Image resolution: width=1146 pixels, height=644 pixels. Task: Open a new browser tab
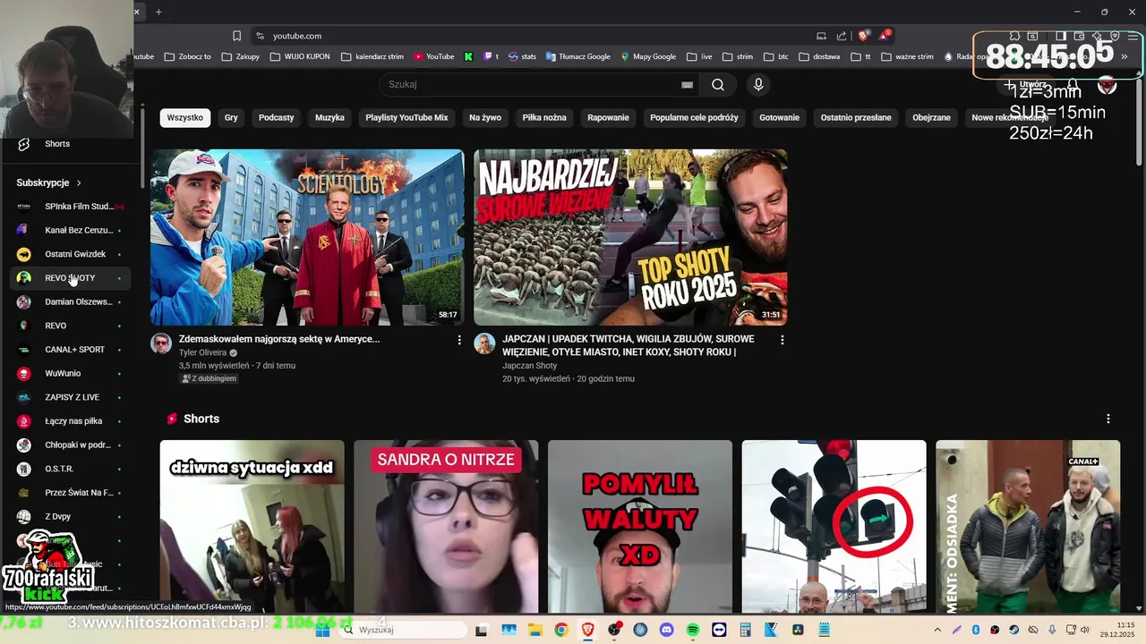[x=158, y=12]
